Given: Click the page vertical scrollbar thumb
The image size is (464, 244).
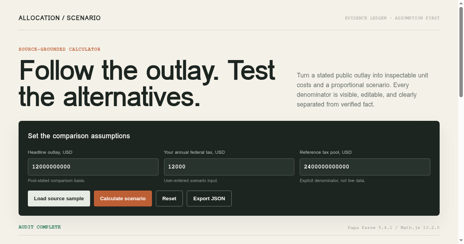Looking at the screenshot, I should [461, 51].
